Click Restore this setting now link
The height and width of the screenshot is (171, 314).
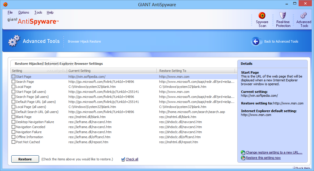coord(263,158)
